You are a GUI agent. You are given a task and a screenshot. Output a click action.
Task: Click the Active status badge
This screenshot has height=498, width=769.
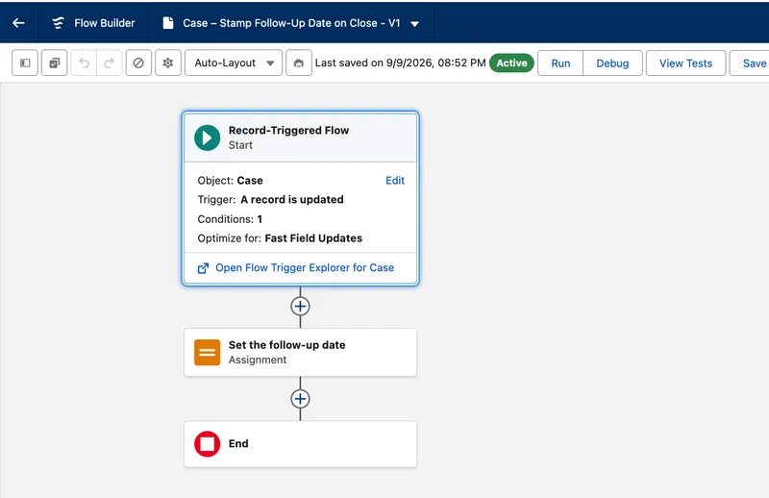pos(511,62)
